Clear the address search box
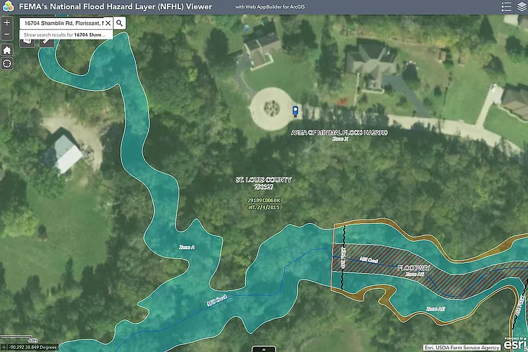 pyautogui.click(x=108, y=22)
